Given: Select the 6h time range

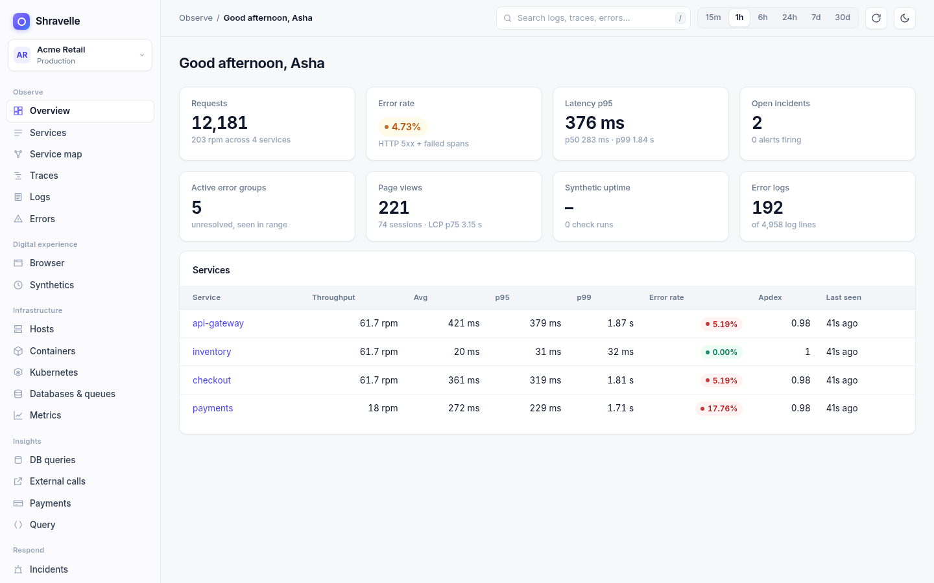Looking at the screenshot, I should pos(763,17).
